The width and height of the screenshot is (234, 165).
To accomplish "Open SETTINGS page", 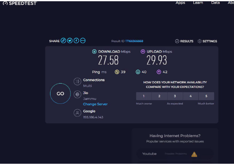I will point(210,41).
